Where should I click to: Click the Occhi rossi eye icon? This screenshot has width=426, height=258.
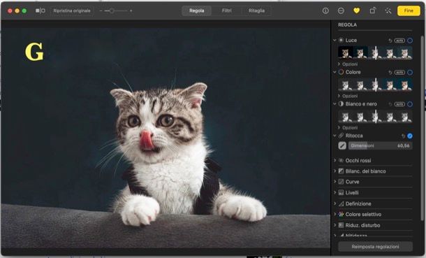(341, 160)
